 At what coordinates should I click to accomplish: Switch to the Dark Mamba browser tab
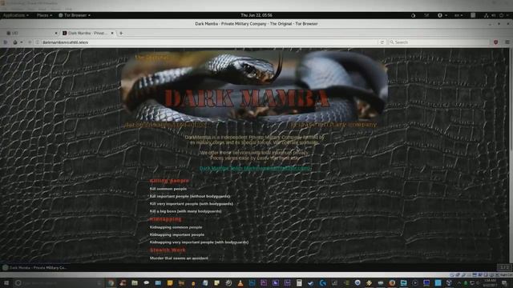pyautogui.click(x=87, y=33)
